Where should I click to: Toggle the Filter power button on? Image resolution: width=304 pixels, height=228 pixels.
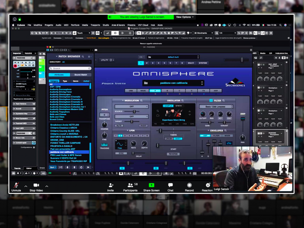click(211, 101)
